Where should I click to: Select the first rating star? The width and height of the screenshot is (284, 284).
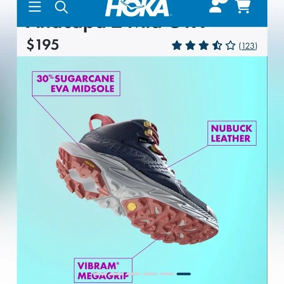coord(177,45)
